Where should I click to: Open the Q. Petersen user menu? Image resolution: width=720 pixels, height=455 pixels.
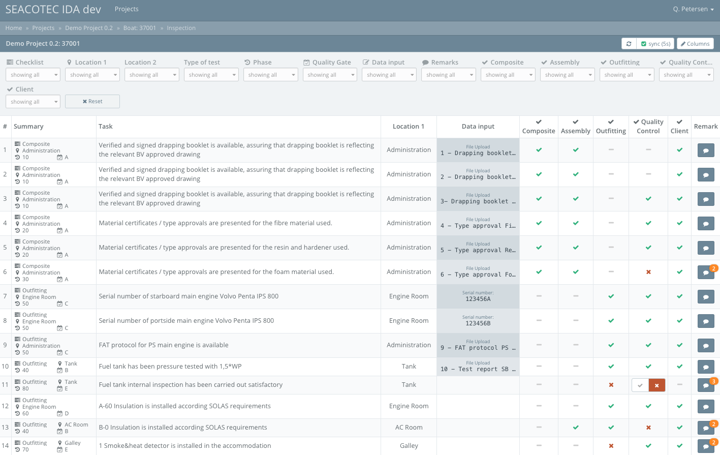(x=694, y=9)
